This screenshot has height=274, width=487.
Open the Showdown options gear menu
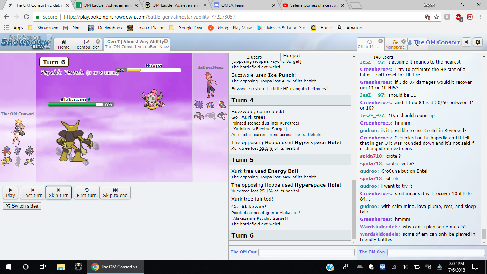pos(478,42)
